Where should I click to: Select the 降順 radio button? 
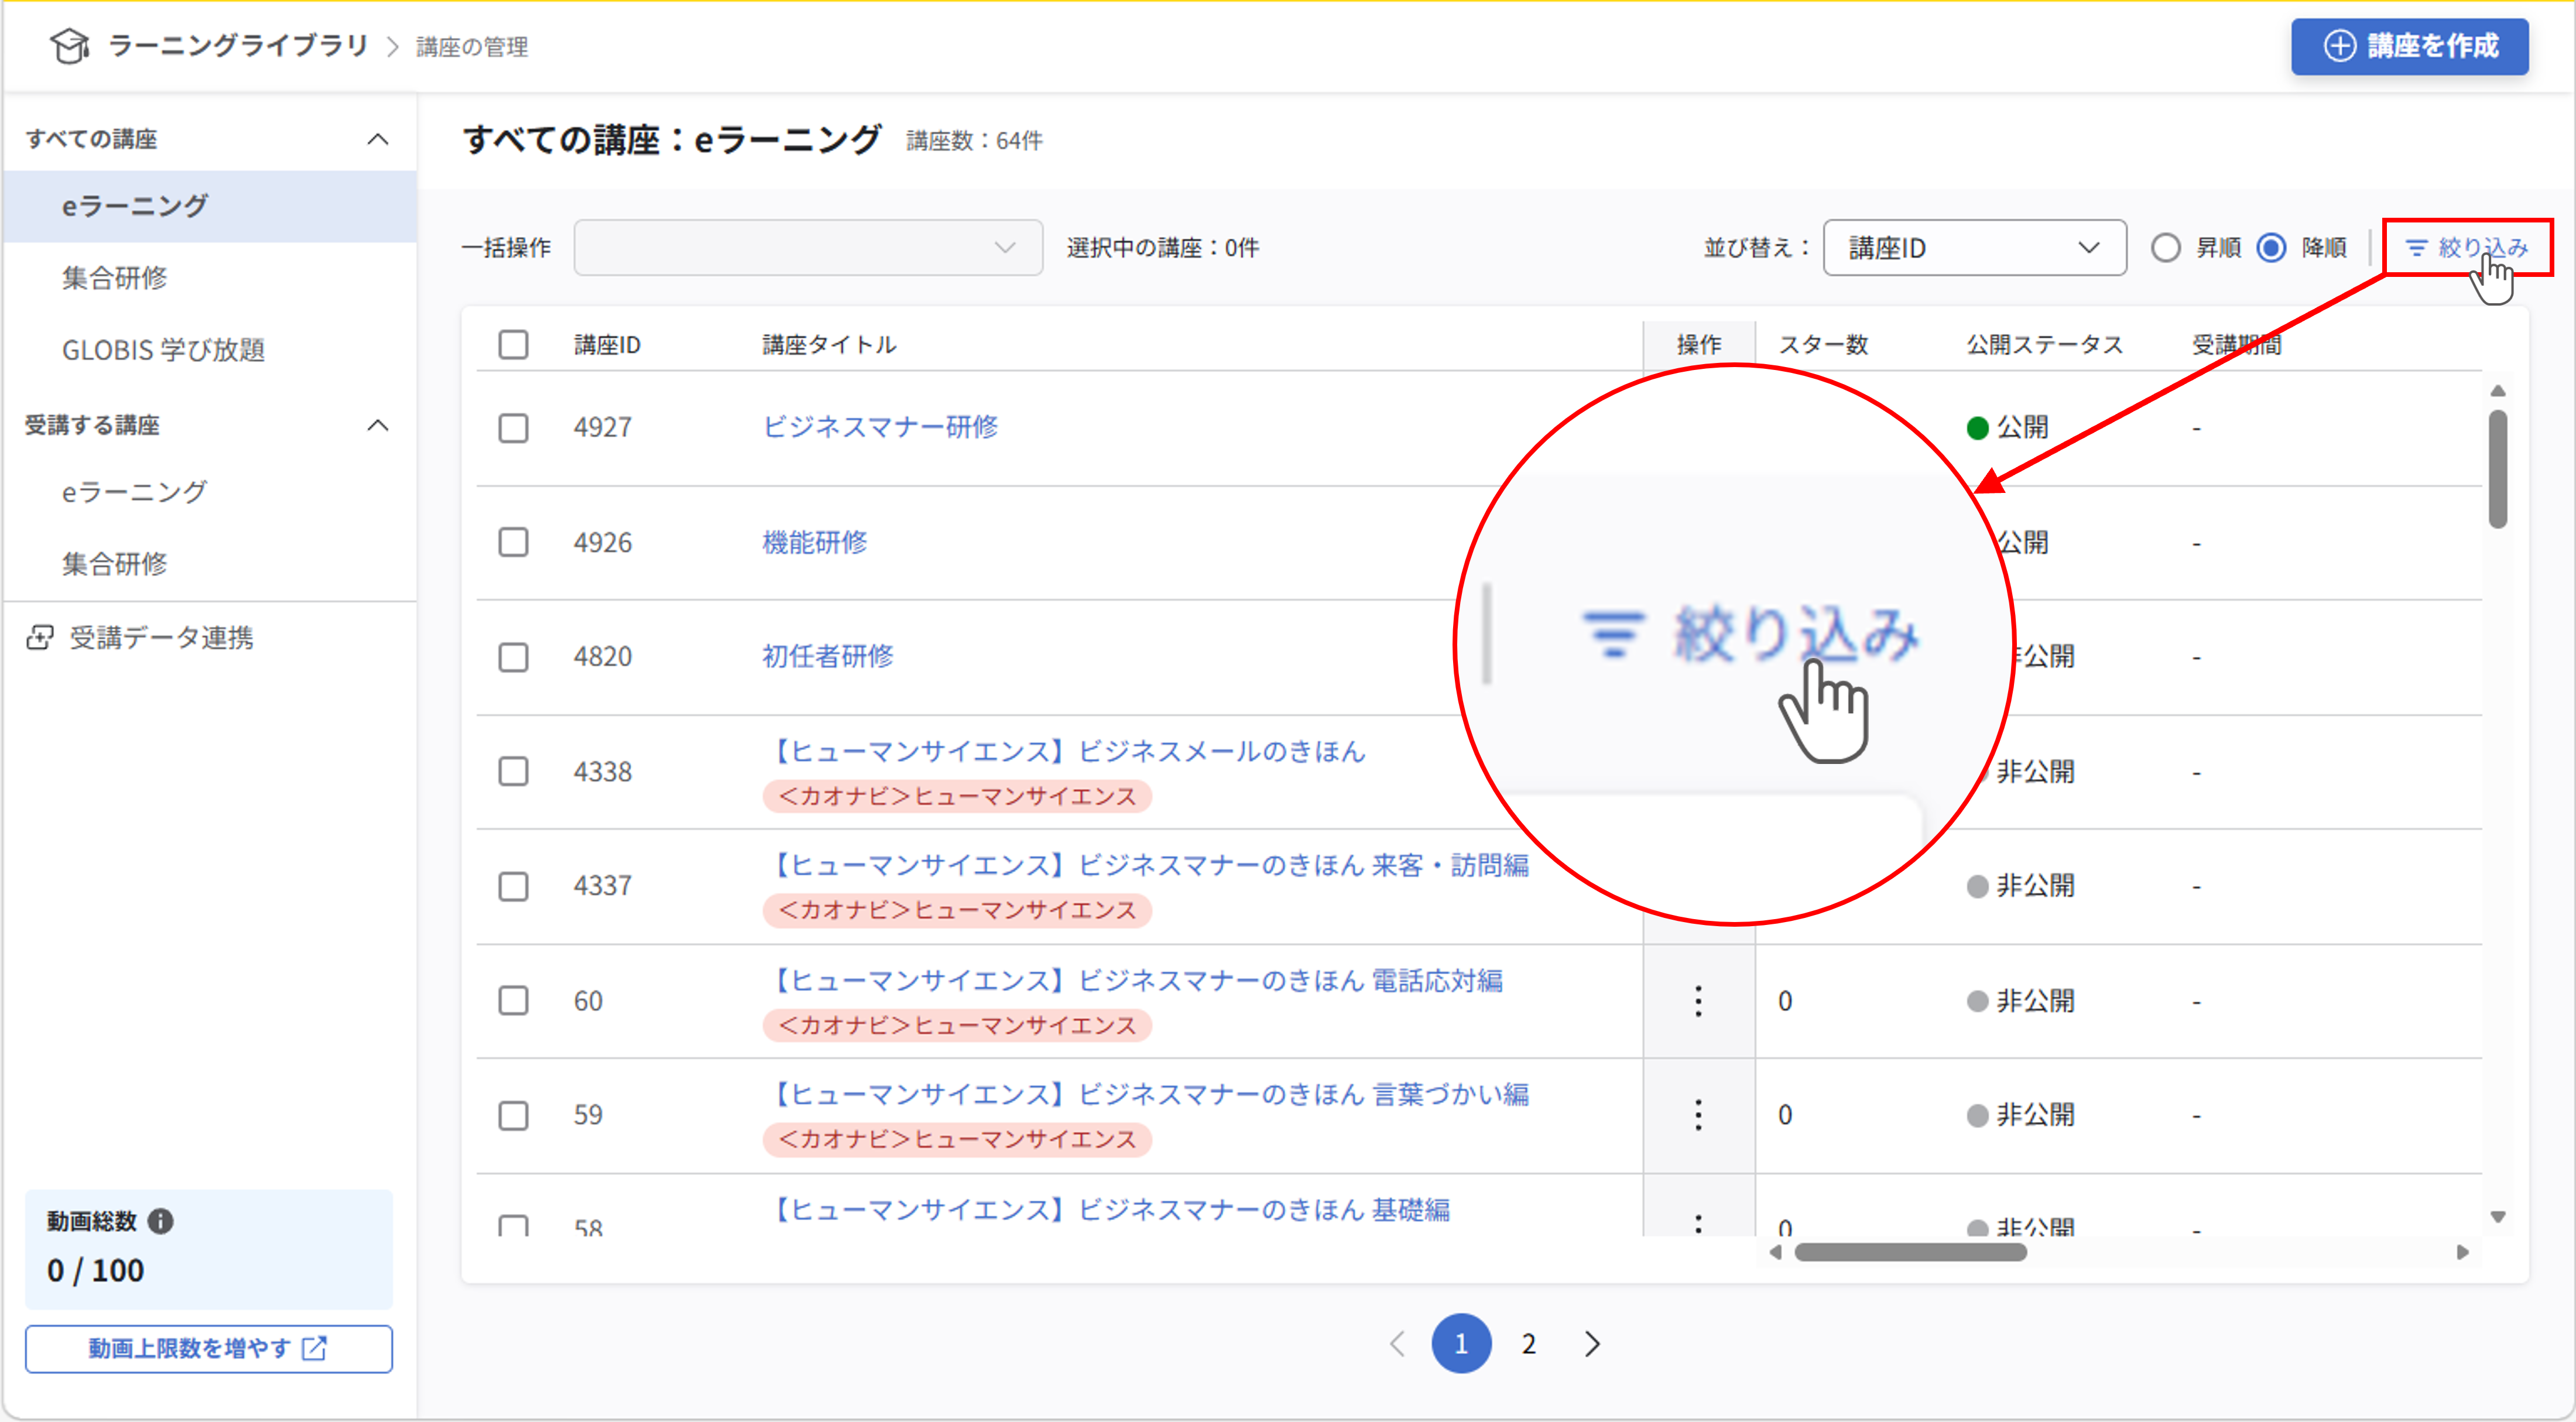coord(2271,247)
